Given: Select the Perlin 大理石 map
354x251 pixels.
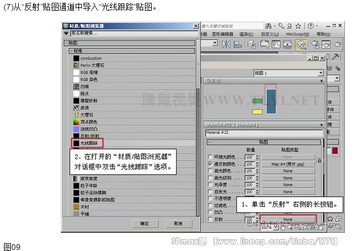Looking at the screenshot, I should [134, 65].
